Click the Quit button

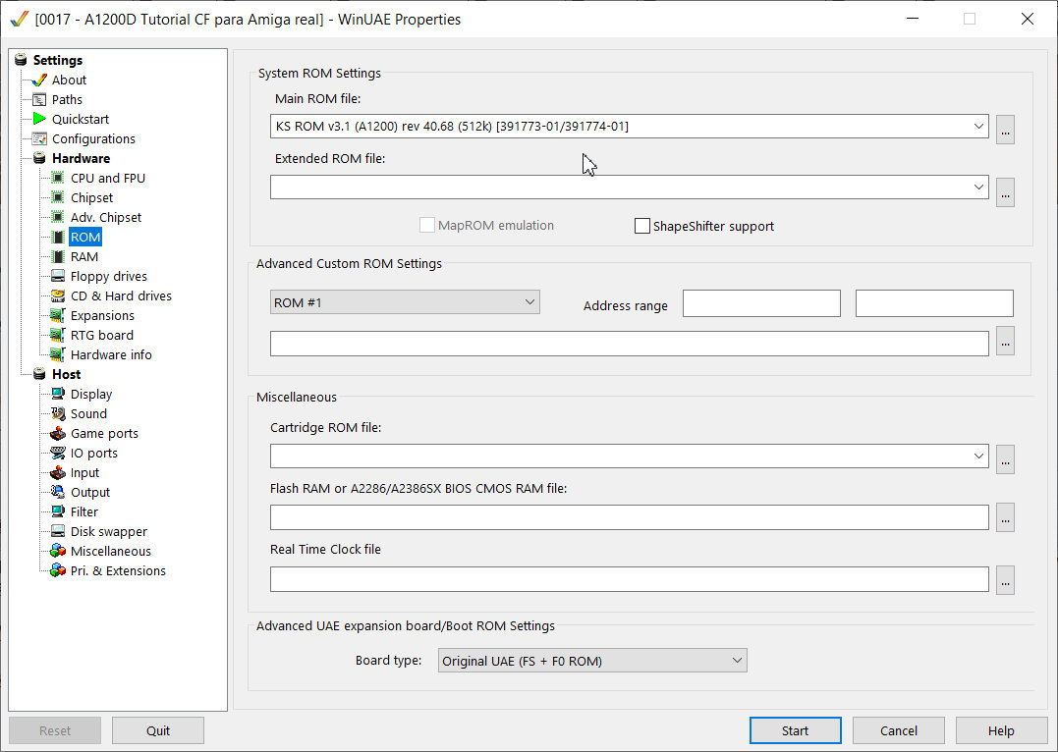pos(158,730)
